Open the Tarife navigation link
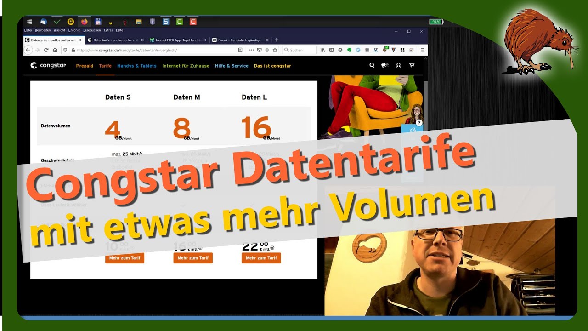The image size is (588, 331). pos(105,66)
